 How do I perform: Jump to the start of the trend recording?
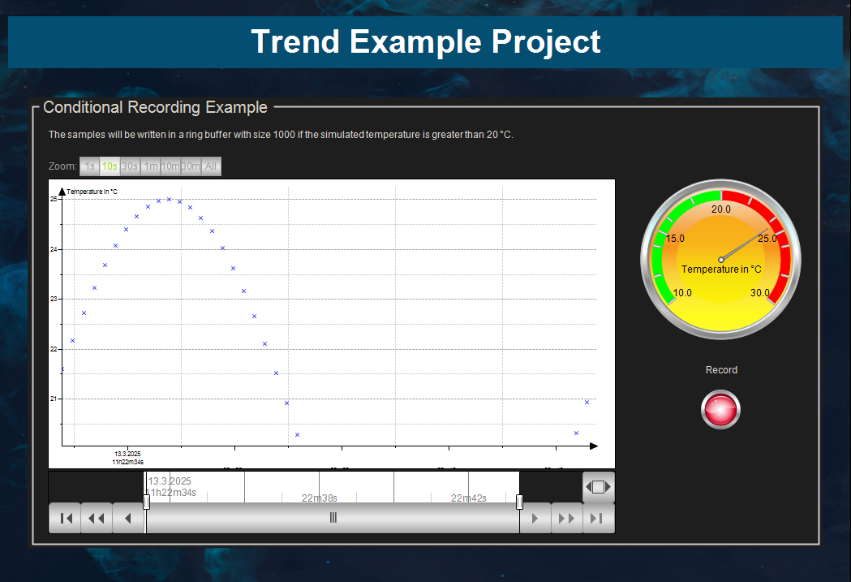[65, 518]
